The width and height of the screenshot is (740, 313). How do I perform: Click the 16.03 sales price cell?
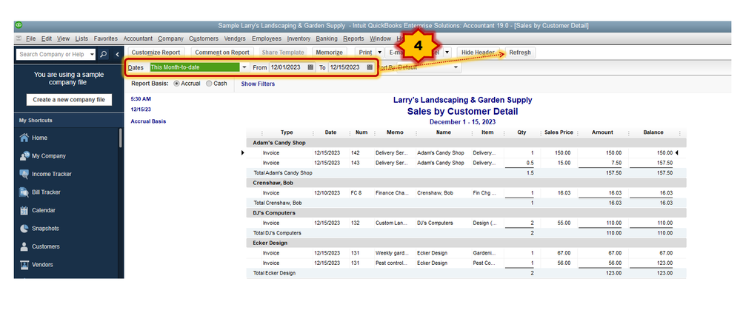(564, 193)
